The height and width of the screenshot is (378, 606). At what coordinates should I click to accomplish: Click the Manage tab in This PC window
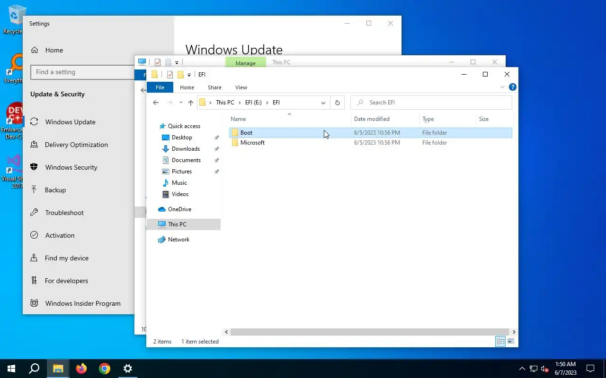tap(245, 62)
